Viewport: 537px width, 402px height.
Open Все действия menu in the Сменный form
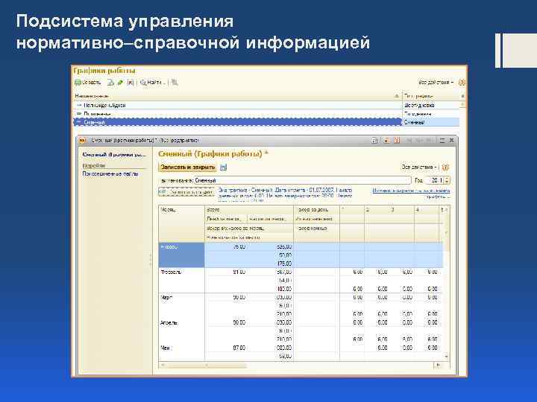pyautogui.click(x=419, y=167)
